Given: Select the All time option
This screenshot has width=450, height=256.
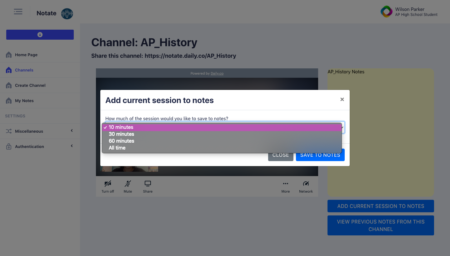Looking at the screenshot, I should tap(222, 148).
